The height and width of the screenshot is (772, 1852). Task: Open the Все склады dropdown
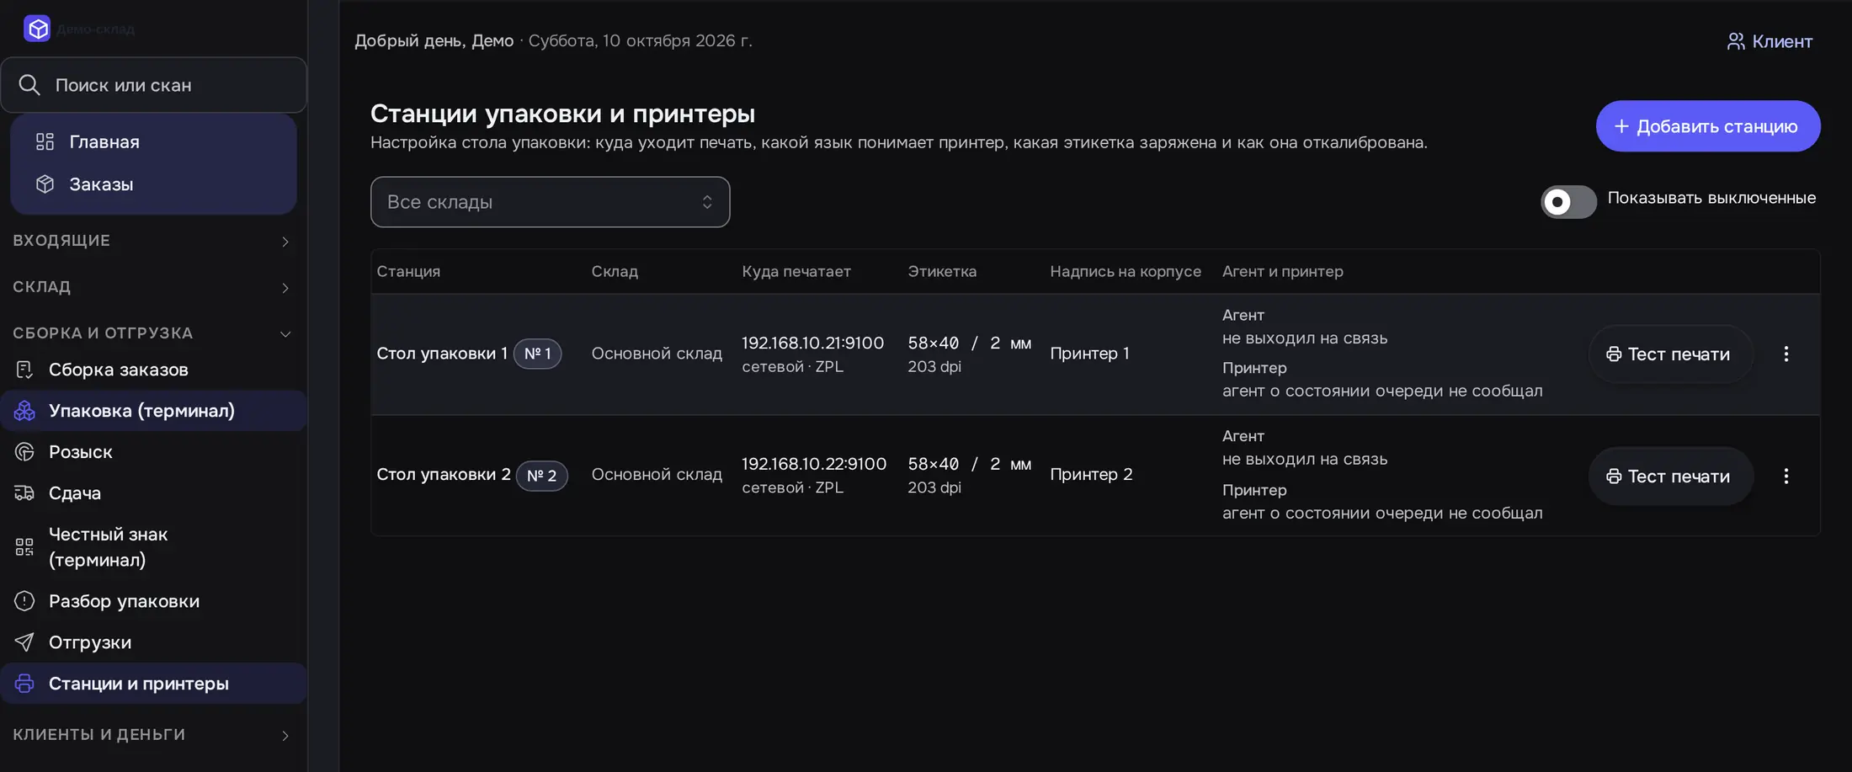550,202
